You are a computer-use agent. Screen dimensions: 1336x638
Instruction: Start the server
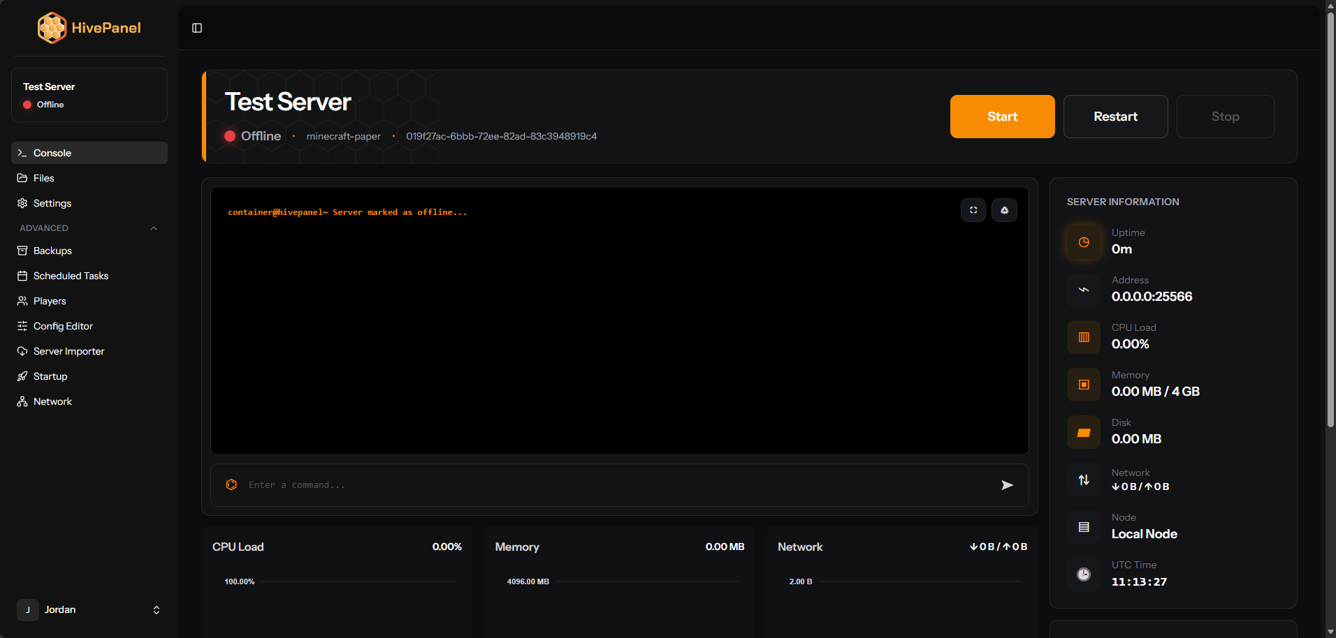click(x=1003, y=117)
